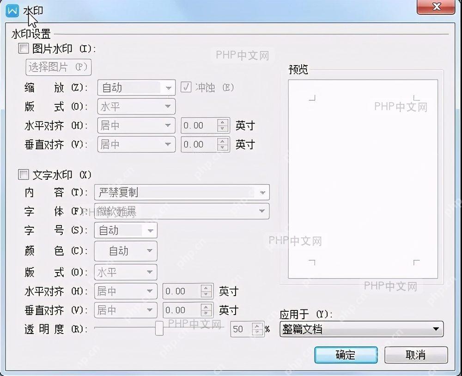462x376 pixels.
Task: Open text watermark 水平对齐 dropdown
Action: point(126,291)
